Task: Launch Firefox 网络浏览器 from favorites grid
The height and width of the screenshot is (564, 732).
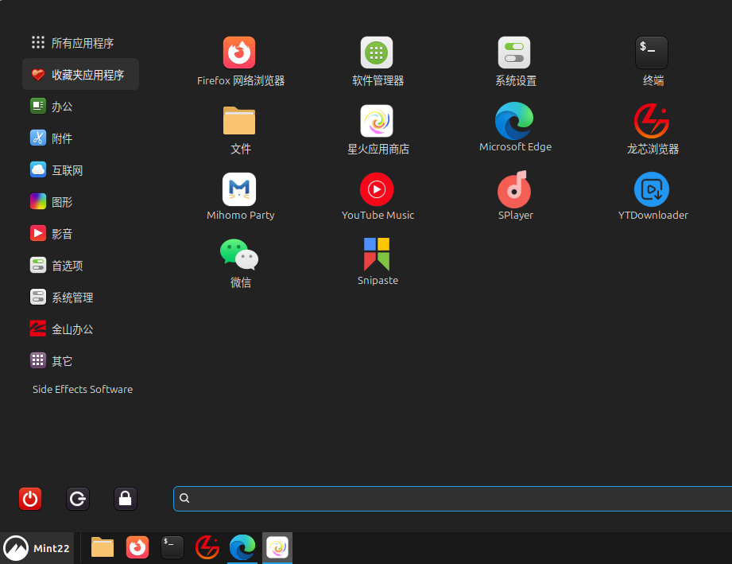Action: coord(240,61)
